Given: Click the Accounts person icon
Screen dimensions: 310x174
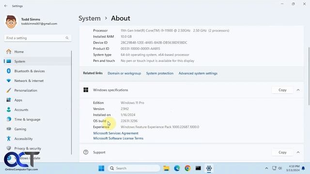Looking at the screenshot, I should 9,110.
